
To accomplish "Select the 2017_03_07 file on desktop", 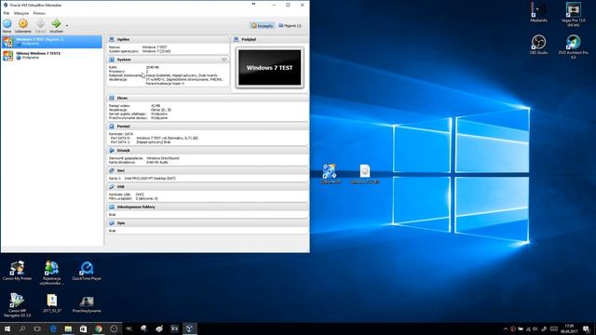I will pyautogui.click(x=52, y=303).
